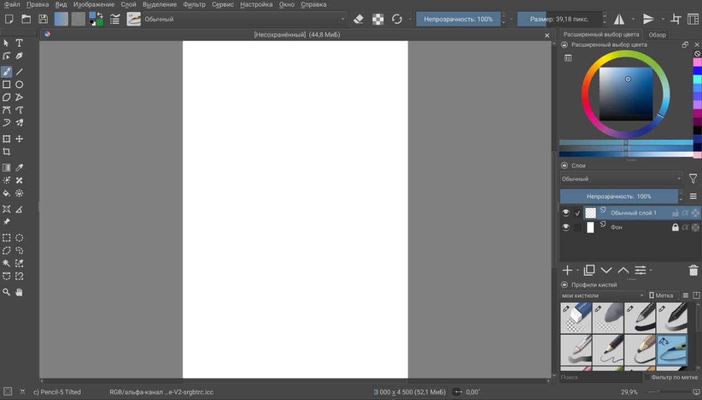This screenshot has width=702, height=400.
Task: Enable the Фильтр по метке checkbox
Action: [647, 378]
